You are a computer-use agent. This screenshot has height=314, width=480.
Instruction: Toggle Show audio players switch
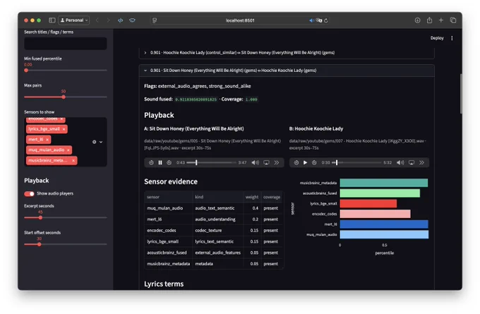click(x=29, y=194)
